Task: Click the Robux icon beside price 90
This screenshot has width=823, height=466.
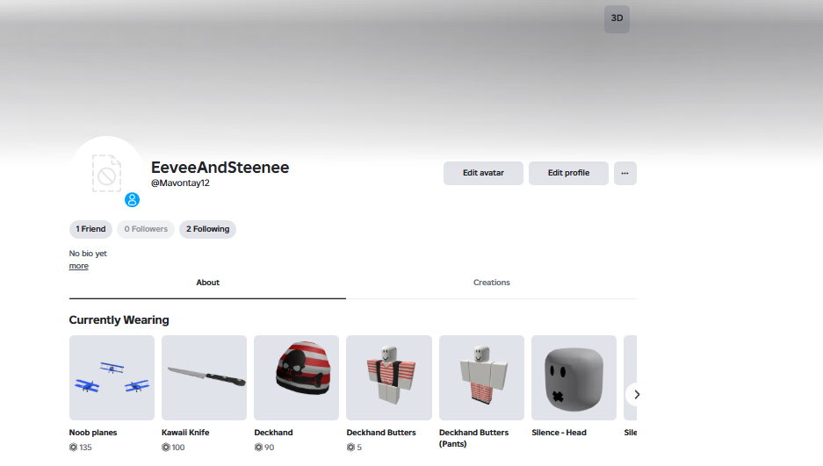Action: click(258, 447)
